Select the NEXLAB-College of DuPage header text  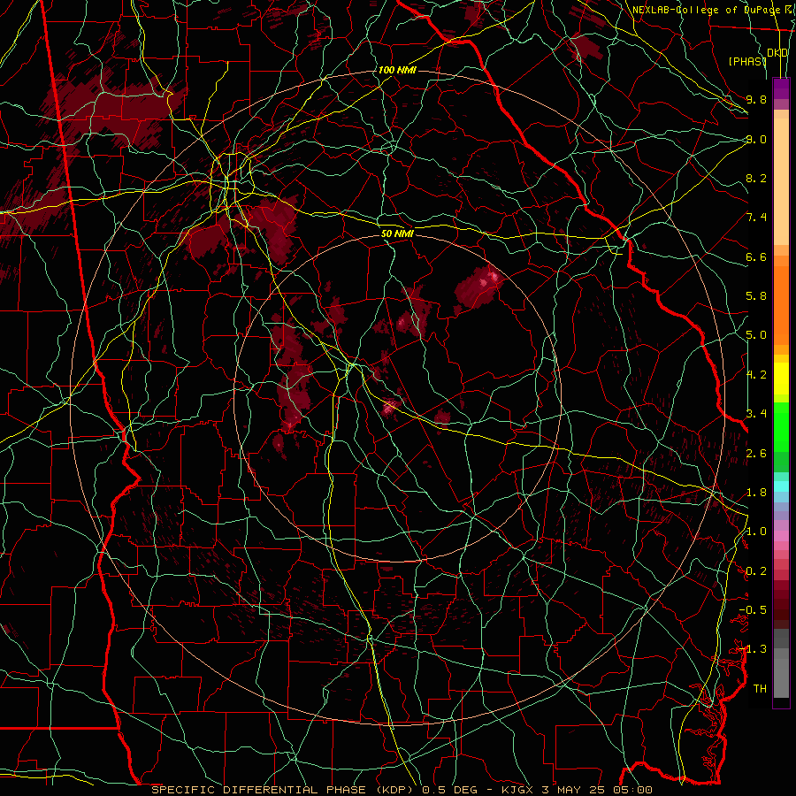pos(706,10)
